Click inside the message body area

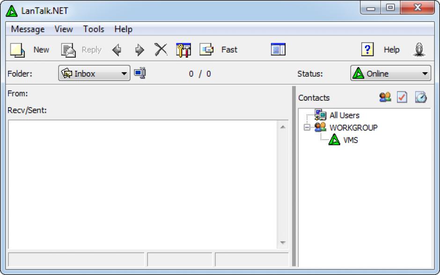click(x=143, y=184)
